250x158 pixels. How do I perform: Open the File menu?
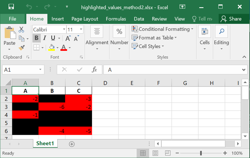point(13,19)
